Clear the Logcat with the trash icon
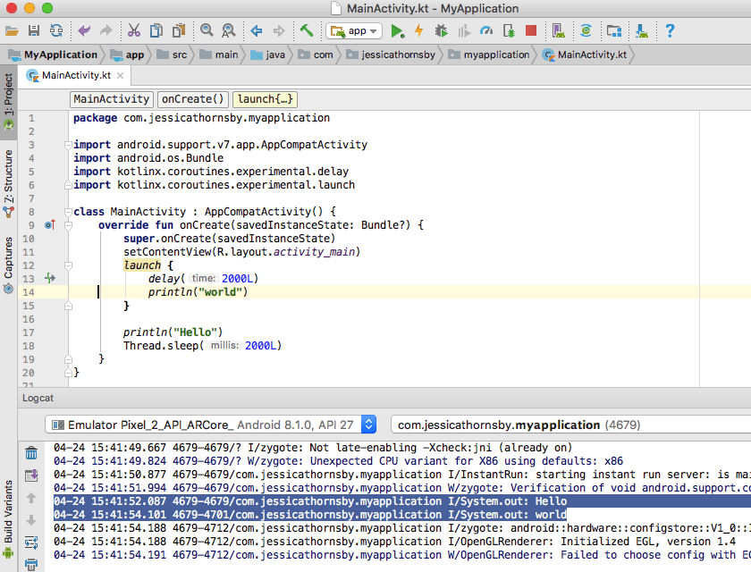 [30, 452]
